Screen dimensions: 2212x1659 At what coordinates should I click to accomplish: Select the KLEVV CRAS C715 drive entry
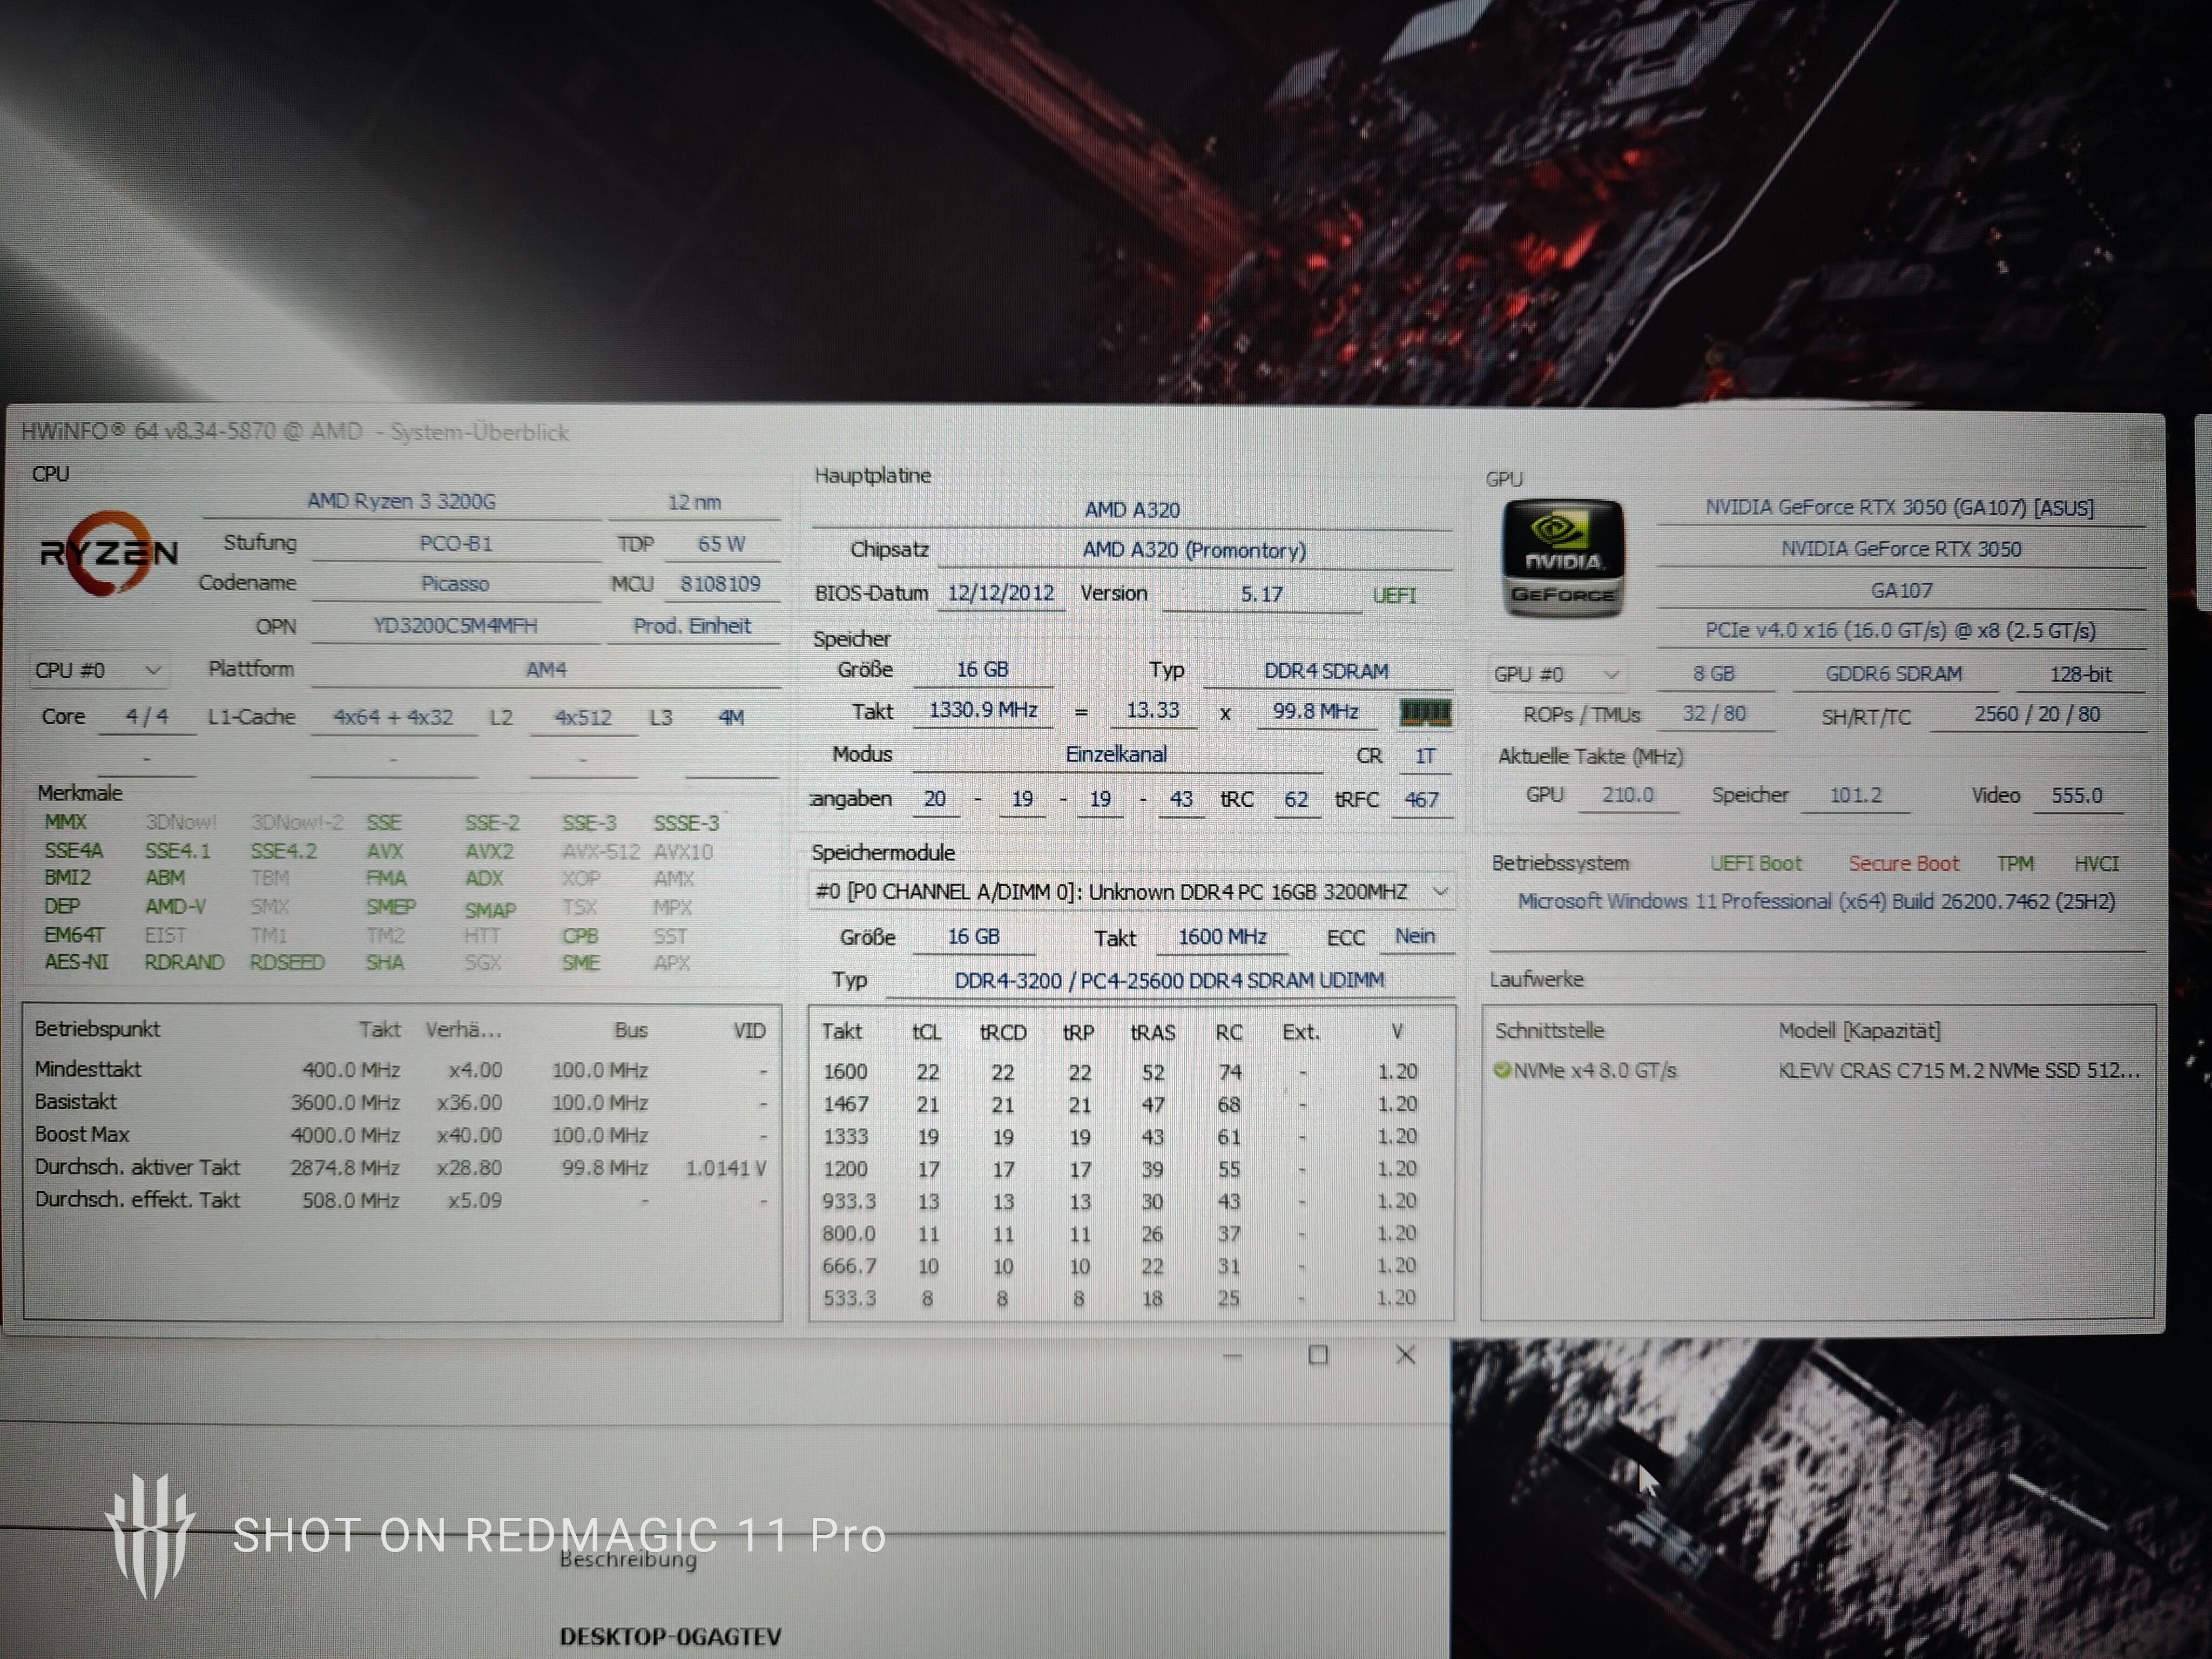pos(1958,1071)
